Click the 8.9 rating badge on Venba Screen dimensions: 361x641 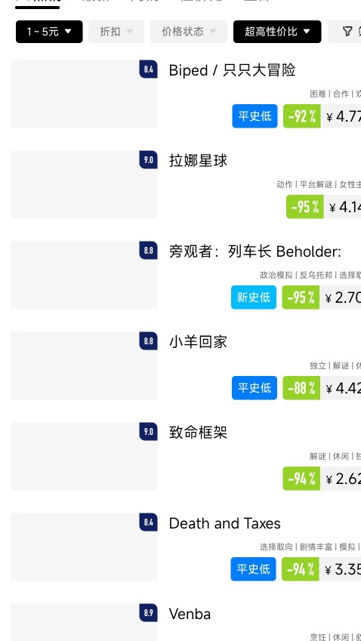tap(149, 612)
